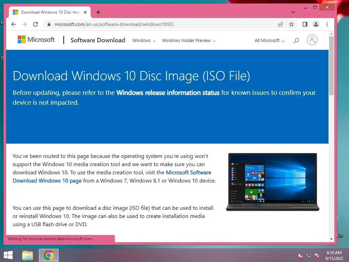Open the Windows release information status link
Screen dimensions: 349x262
click(x=168, y=93)
